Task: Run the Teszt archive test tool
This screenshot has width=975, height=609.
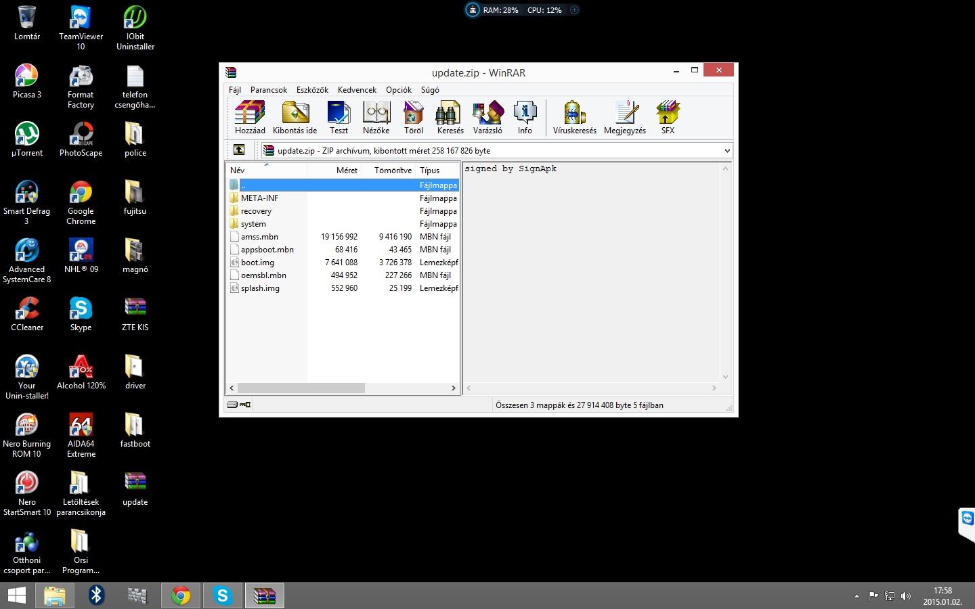Action: pos(339,118)
